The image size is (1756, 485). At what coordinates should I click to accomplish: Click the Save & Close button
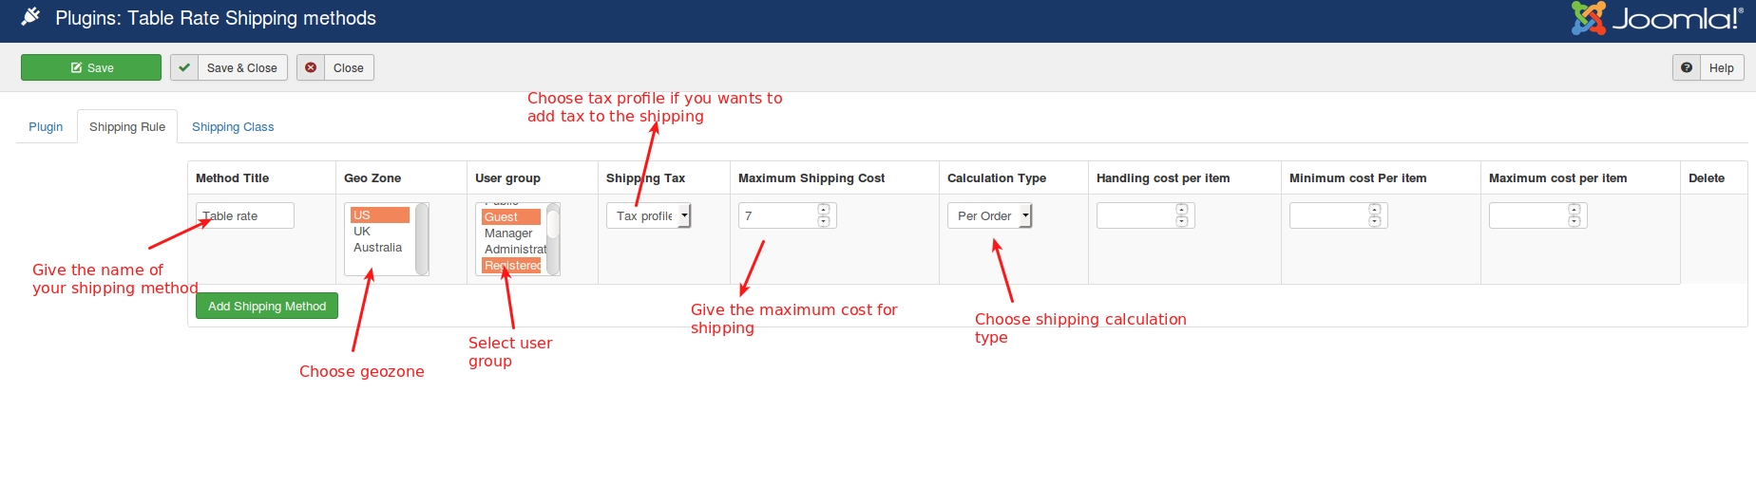[x=229, y=67]
